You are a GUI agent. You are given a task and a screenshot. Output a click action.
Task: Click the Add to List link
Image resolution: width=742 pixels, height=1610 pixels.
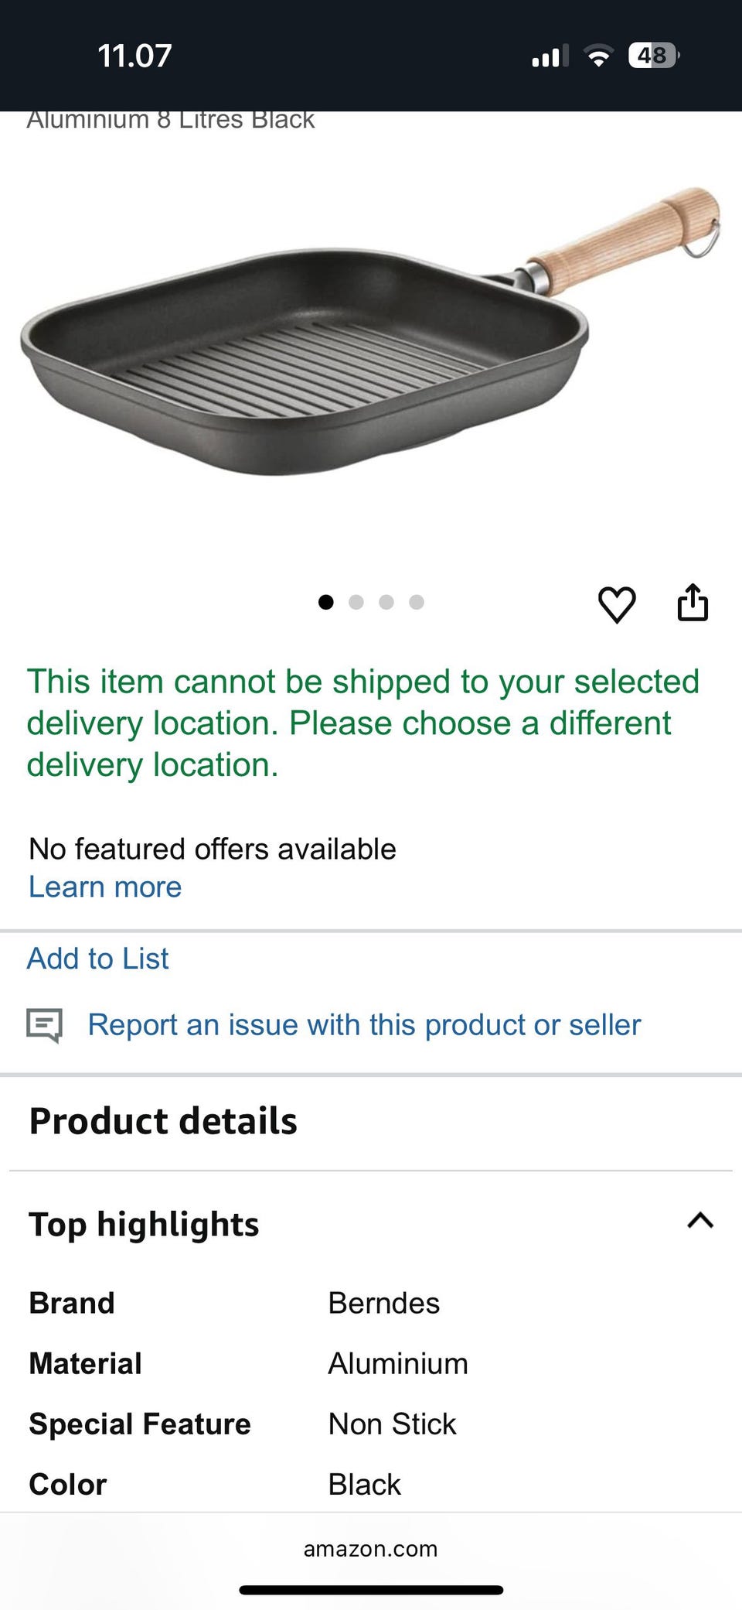tap(98, 959)
